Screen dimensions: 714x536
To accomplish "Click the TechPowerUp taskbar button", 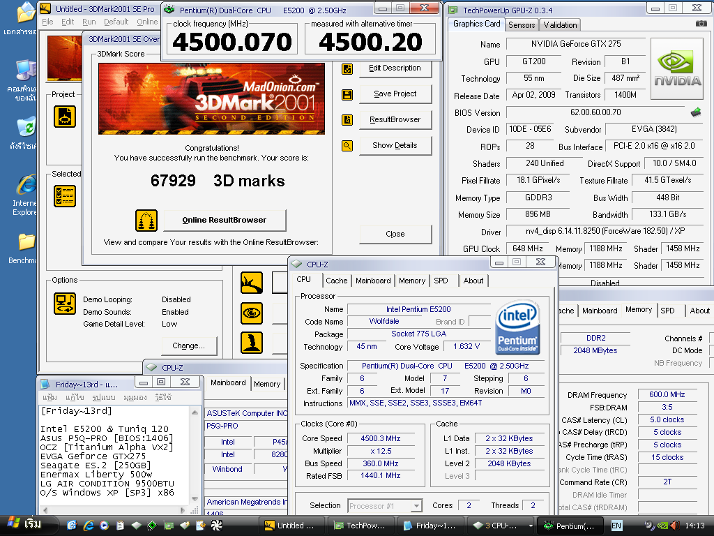I will 360,526.
